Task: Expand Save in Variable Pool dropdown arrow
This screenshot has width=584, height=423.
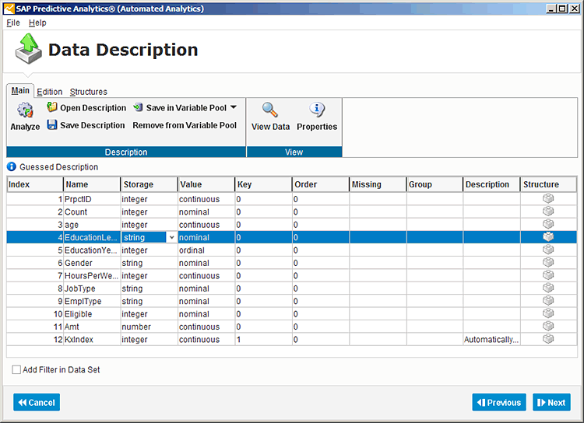Action: click(234, 107)
